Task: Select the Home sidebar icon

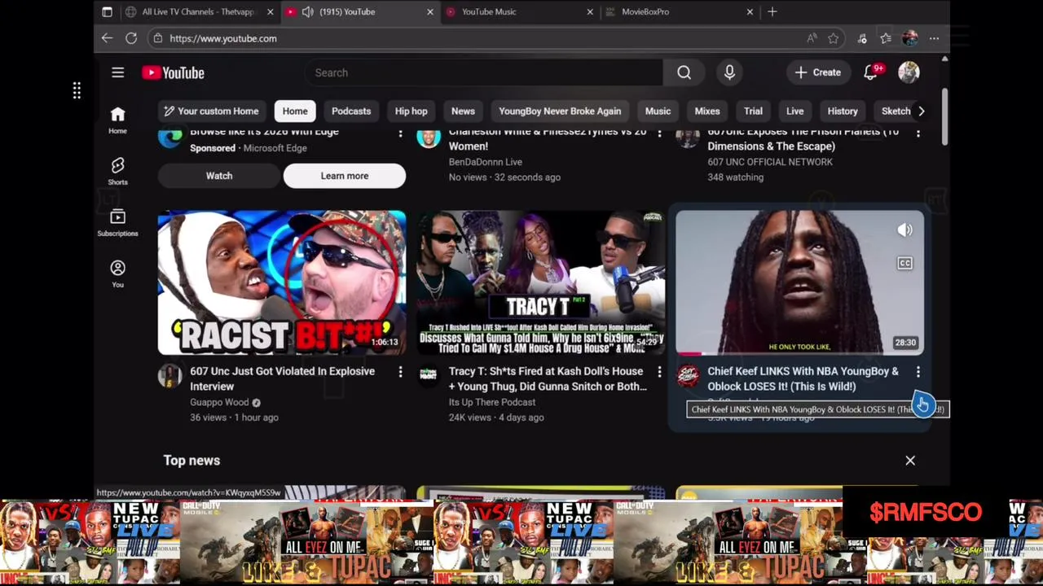Action: coord(117,120)
